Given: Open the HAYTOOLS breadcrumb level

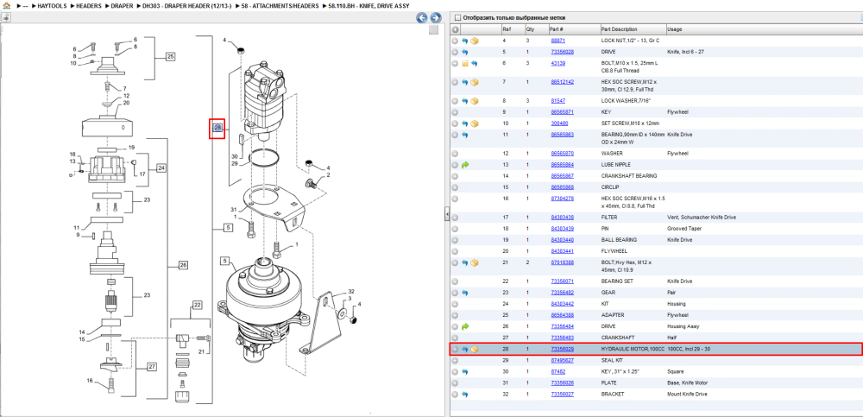Looking at the screenshot, I should pyautogui.click(x=52, y=5).
